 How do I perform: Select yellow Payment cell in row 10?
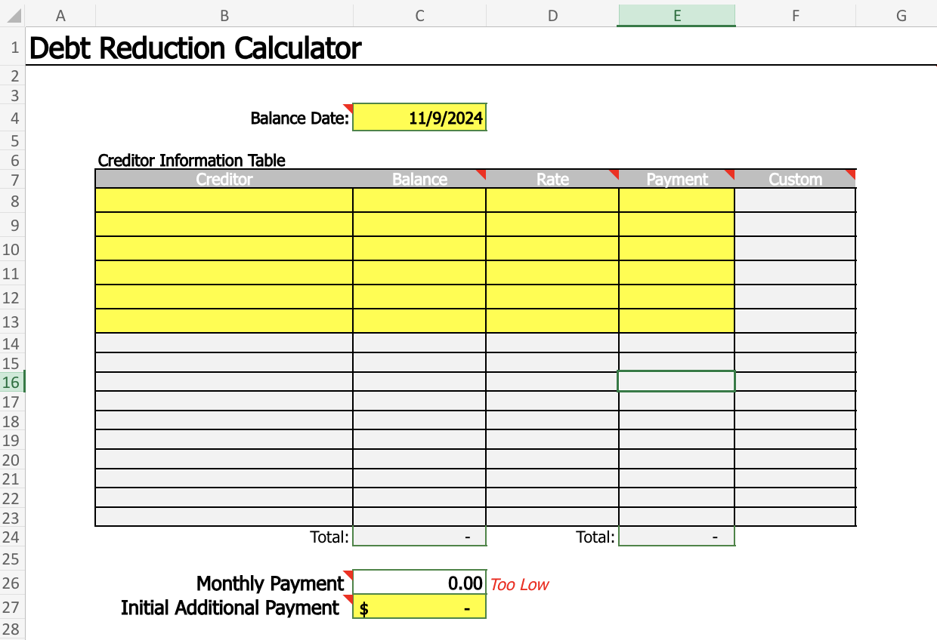(x=676, y=248)
